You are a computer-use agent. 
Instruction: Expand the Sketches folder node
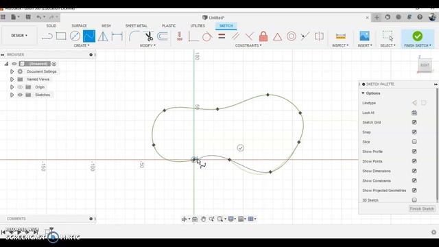[12, 95]
